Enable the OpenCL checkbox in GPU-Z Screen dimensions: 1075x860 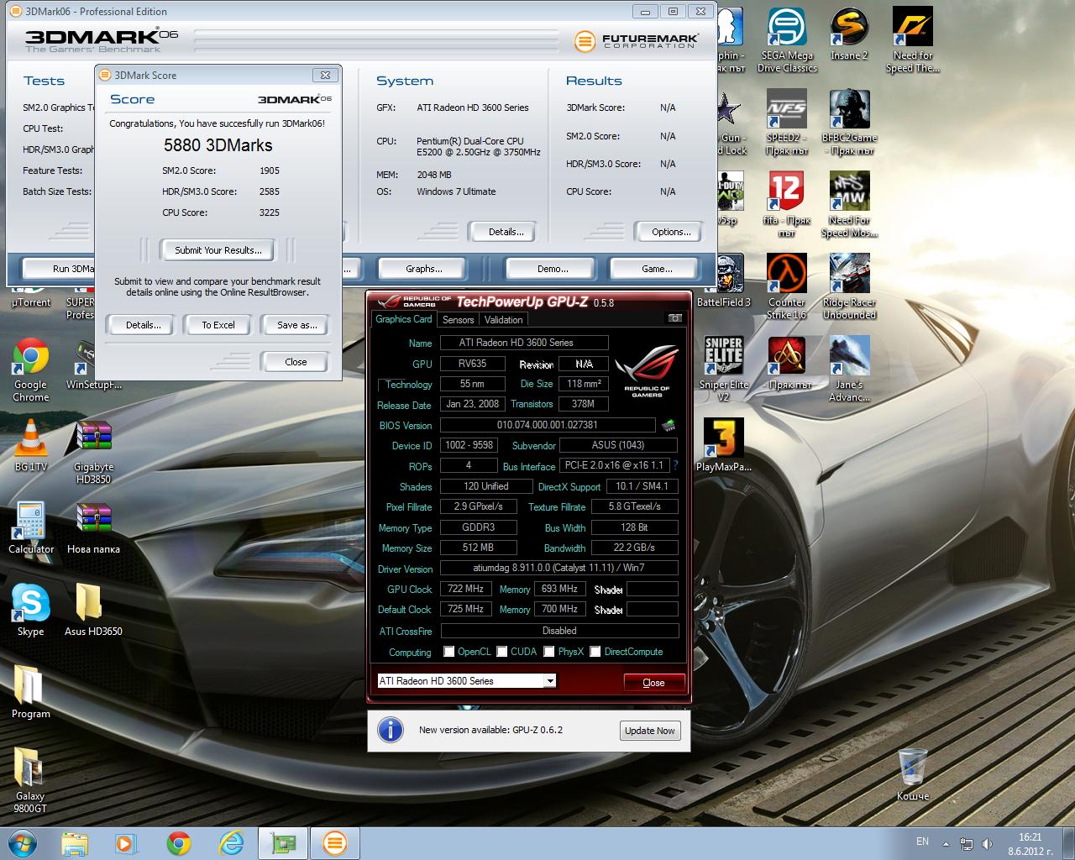pos(449,652)
